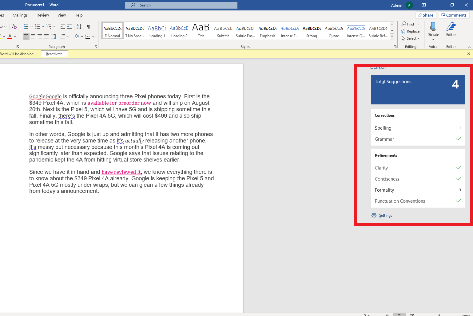This screenshot has width=473, height=316.
Task: Open the Review tab
Action: pyautogui.click(x=43, y=15)
